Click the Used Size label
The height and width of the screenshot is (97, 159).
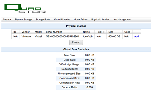coord(70,60)
